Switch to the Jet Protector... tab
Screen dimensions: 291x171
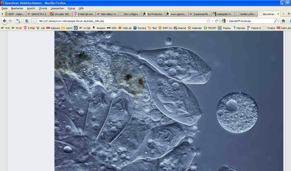click(x=154, y=14)
